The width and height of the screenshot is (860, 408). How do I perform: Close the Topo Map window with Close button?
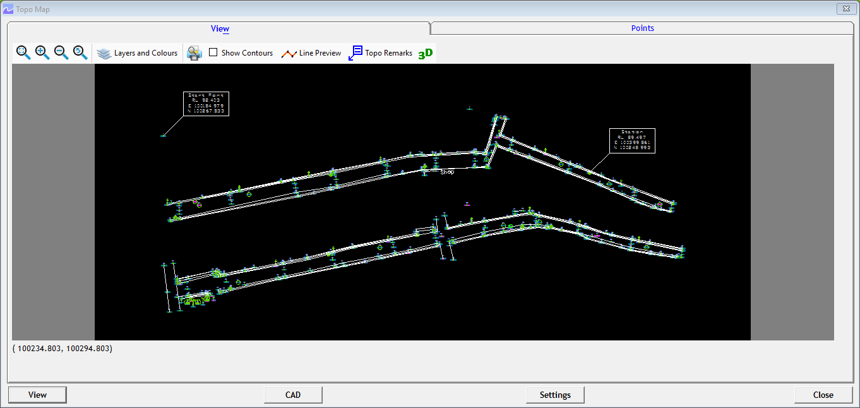coord(823,394)
